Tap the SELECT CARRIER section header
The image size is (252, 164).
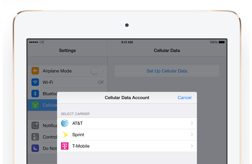75,114
